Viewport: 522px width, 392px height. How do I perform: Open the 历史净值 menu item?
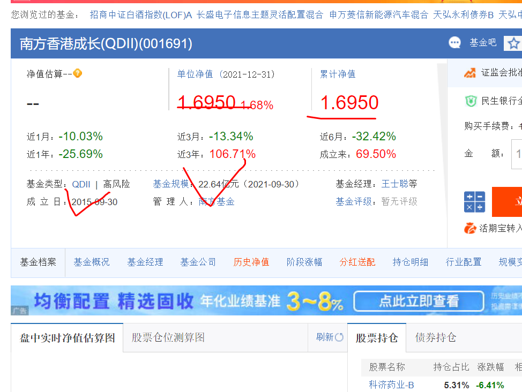point(251,262)
